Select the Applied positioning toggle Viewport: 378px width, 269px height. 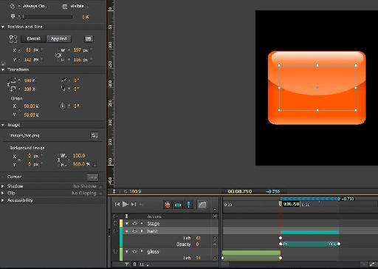pyautogui.click(x=58, y=38)
